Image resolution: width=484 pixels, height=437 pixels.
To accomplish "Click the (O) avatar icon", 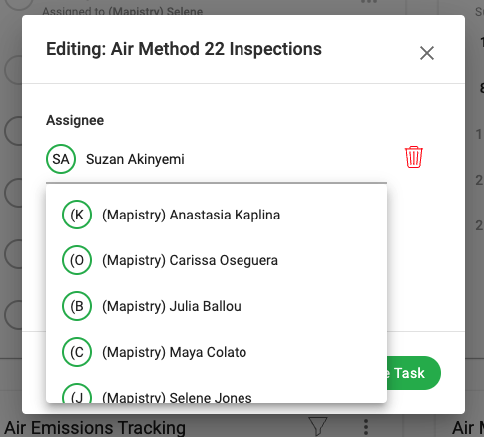I will (77, 260).
